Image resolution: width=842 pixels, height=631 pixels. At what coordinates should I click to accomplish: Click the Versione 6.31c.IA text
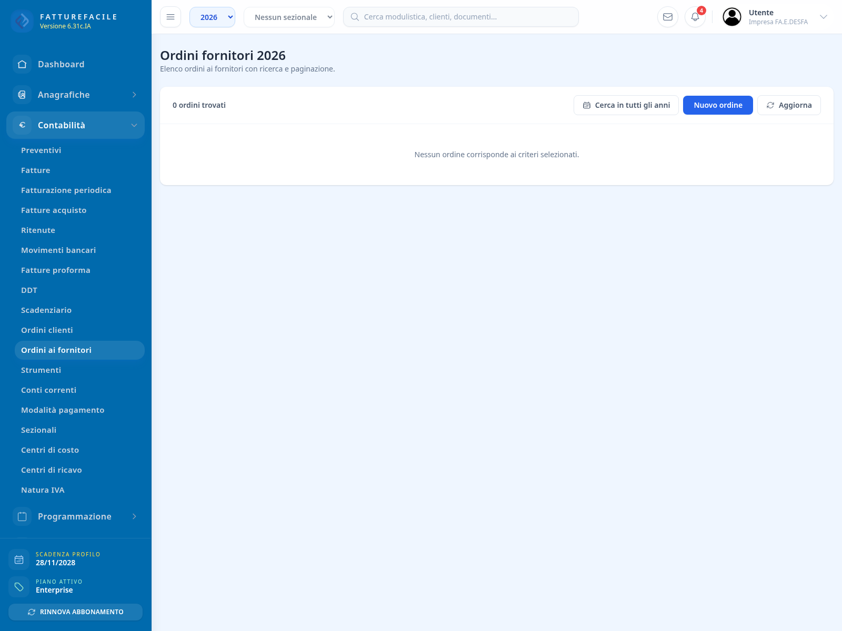(65, 26)
